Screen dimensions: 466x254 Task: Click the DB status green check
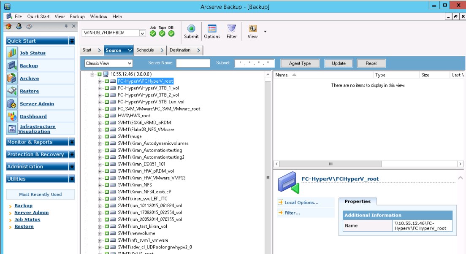[171, 34]
